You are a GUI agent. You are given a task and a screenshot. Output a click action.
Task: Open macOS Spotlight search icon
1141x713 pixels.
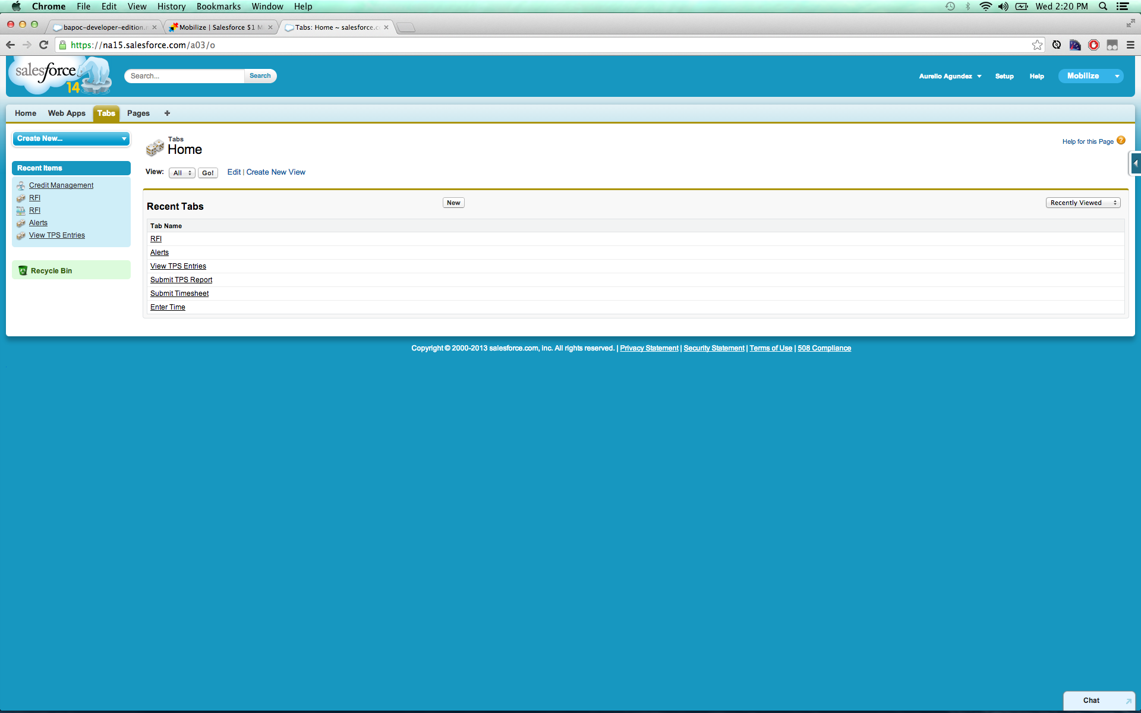(x=1103, y=7)
